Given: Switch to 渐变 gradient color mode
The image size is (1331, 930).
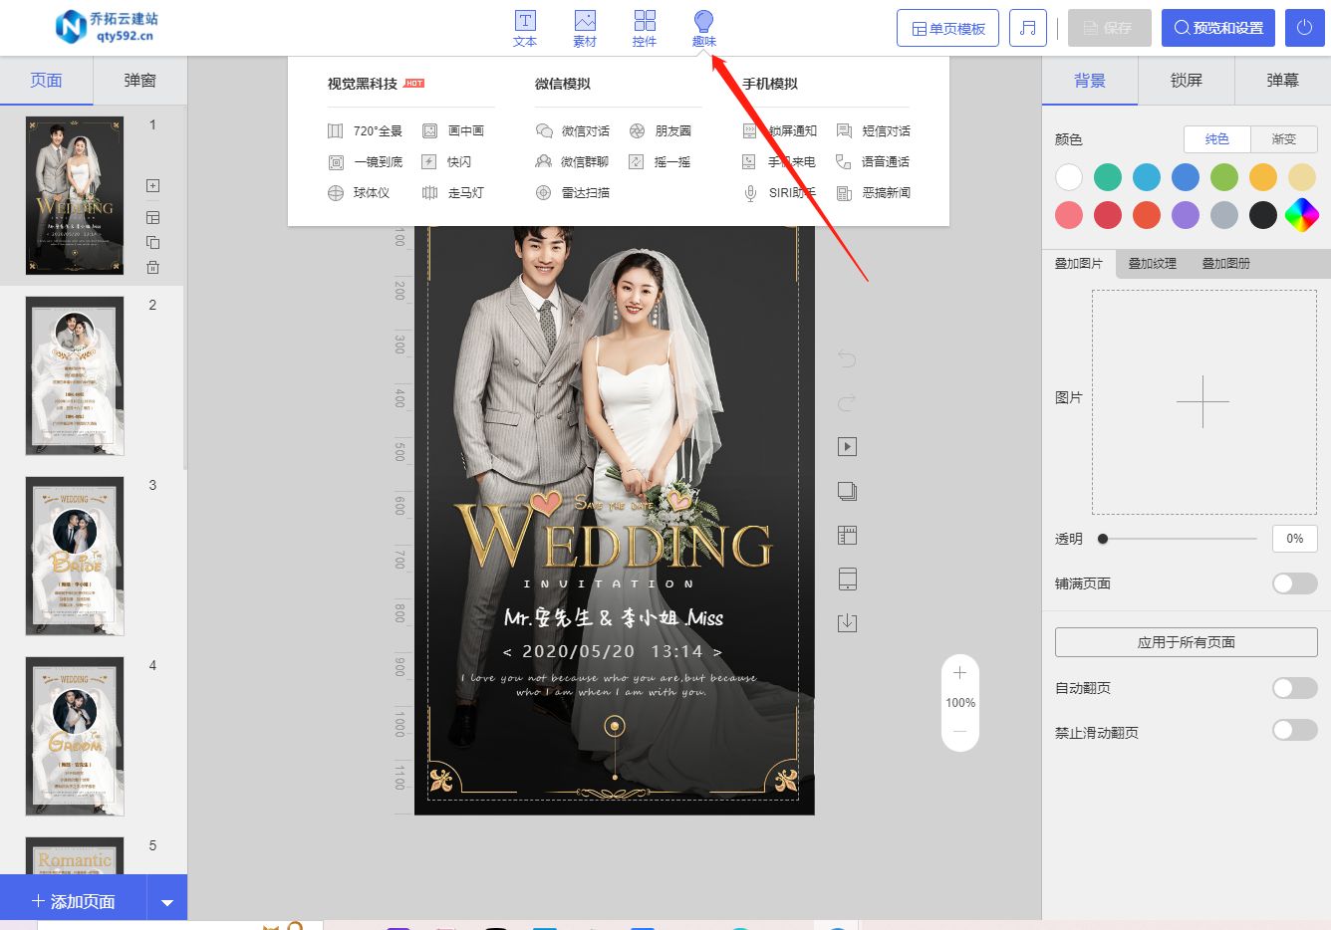Looking at the screenshot, I should [x=1284, y=139].
